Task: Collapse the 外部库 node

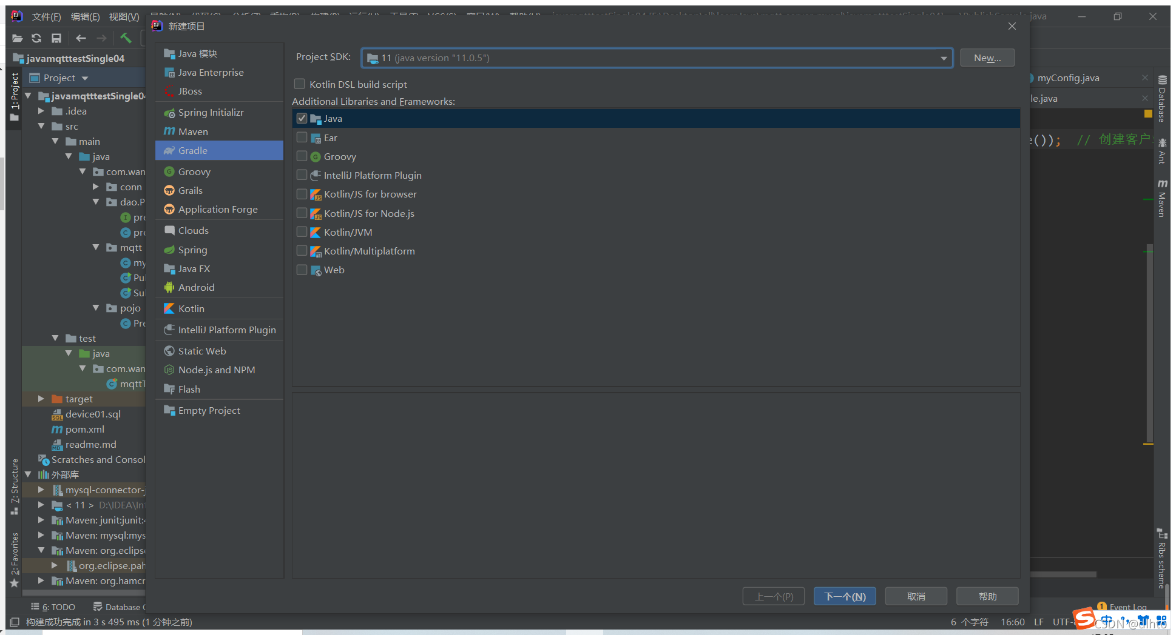Action: [x=28, y=474]
